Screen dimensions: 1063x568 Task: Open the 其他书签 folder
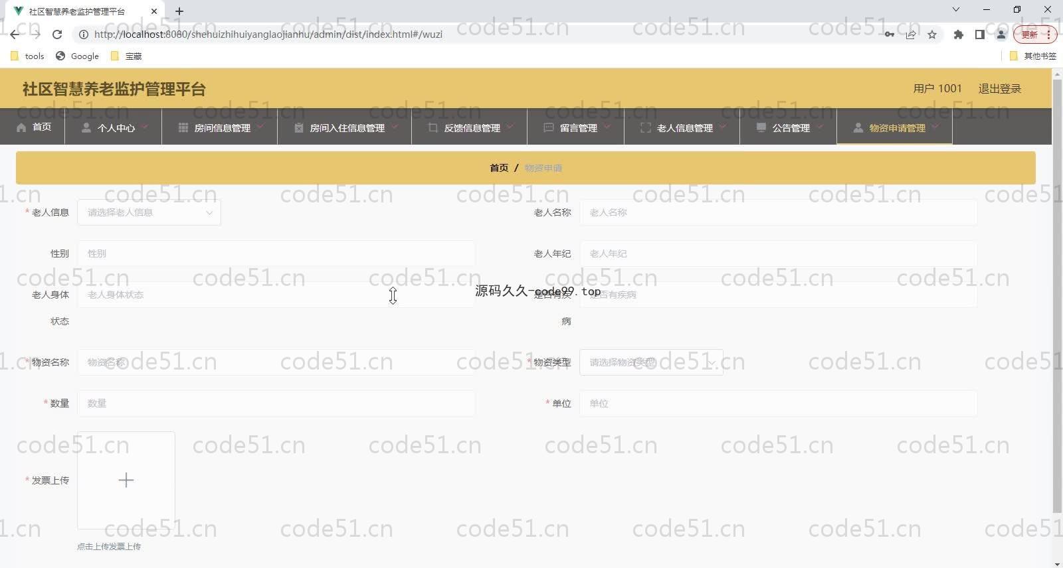1033,56
